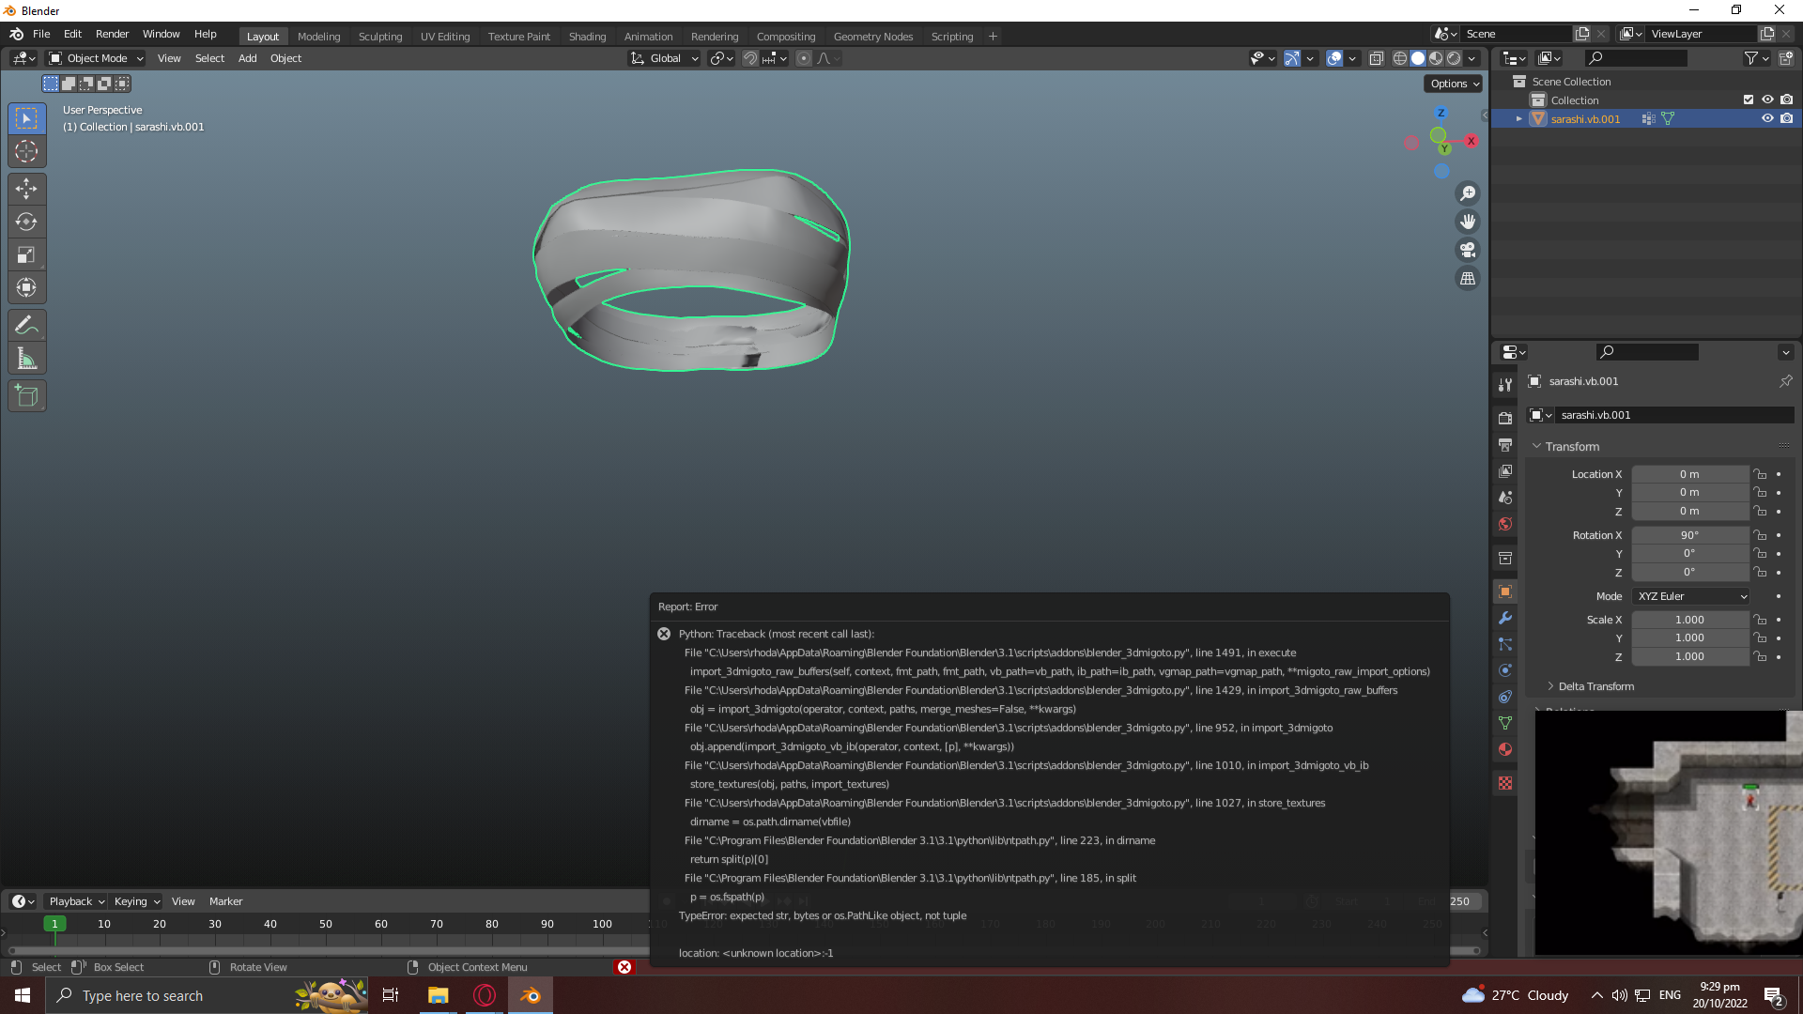Open File Explorer from the taskbar

point(438,995)
